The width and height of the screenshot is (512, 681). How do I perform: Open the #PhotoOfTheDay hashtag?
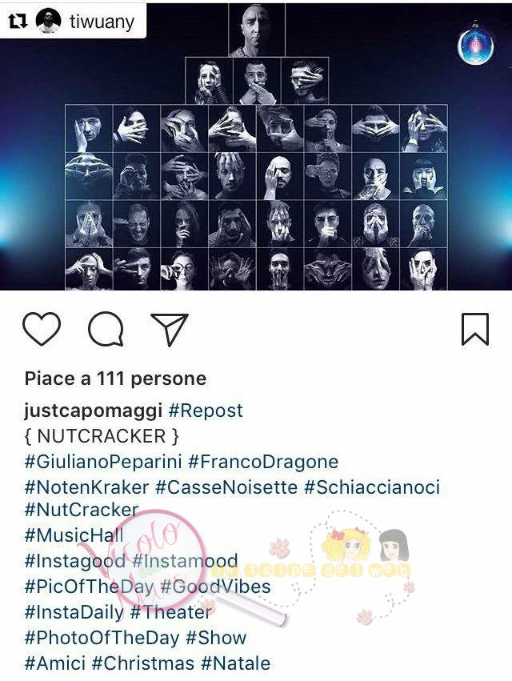pos(102,638)
